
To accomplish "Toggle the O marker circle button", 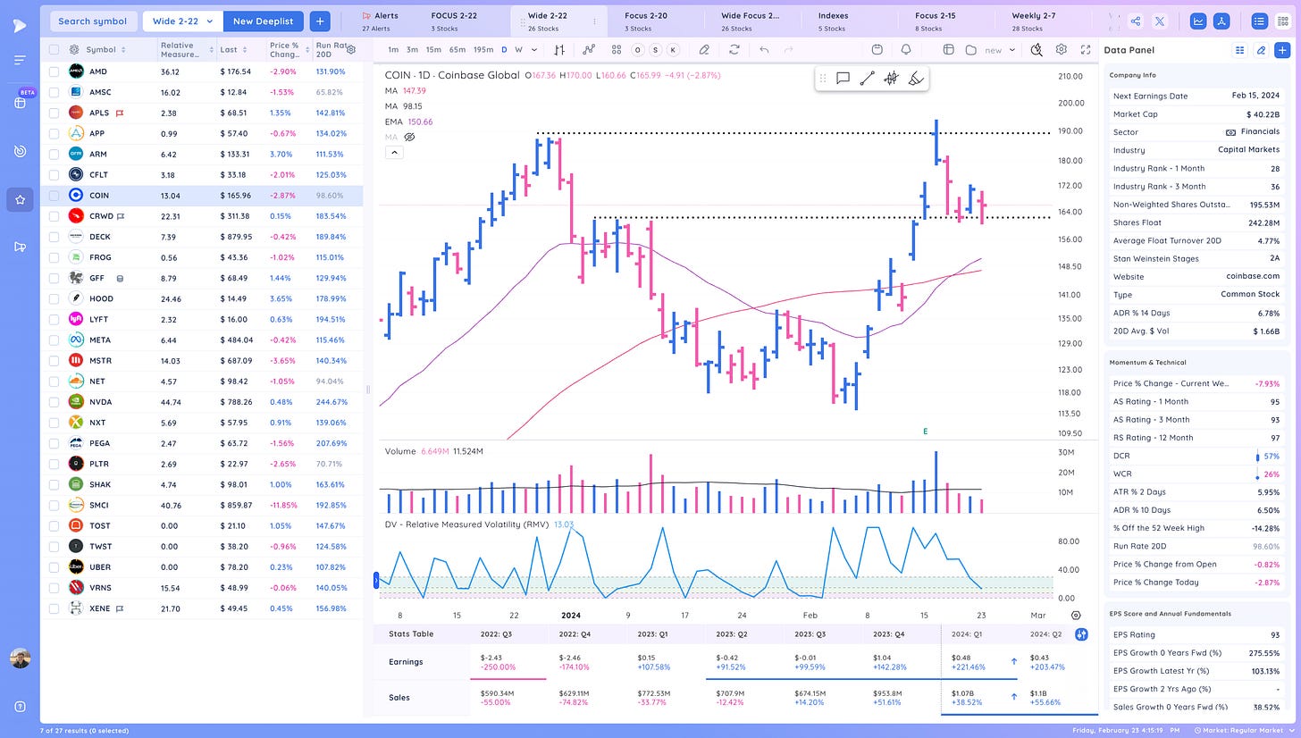I will (x=638, y=50).
